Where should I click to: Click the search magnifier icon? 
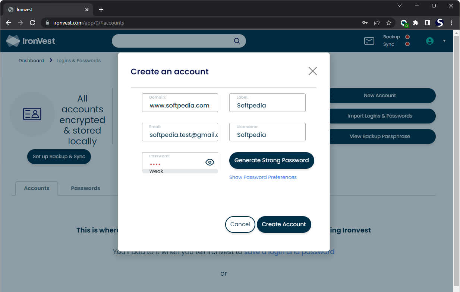[x=237, y=41]
